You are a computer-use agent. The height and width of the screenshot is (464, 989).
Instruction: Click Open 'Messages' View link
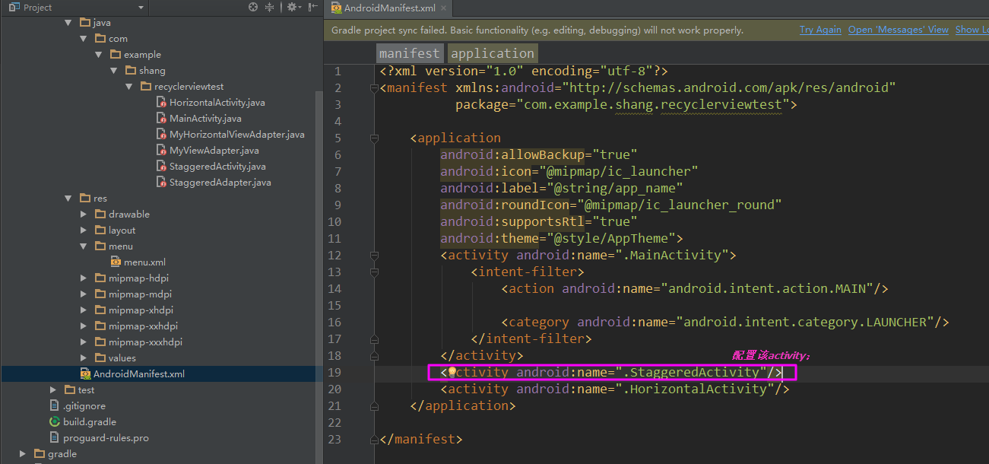click(x=898, y=30)
